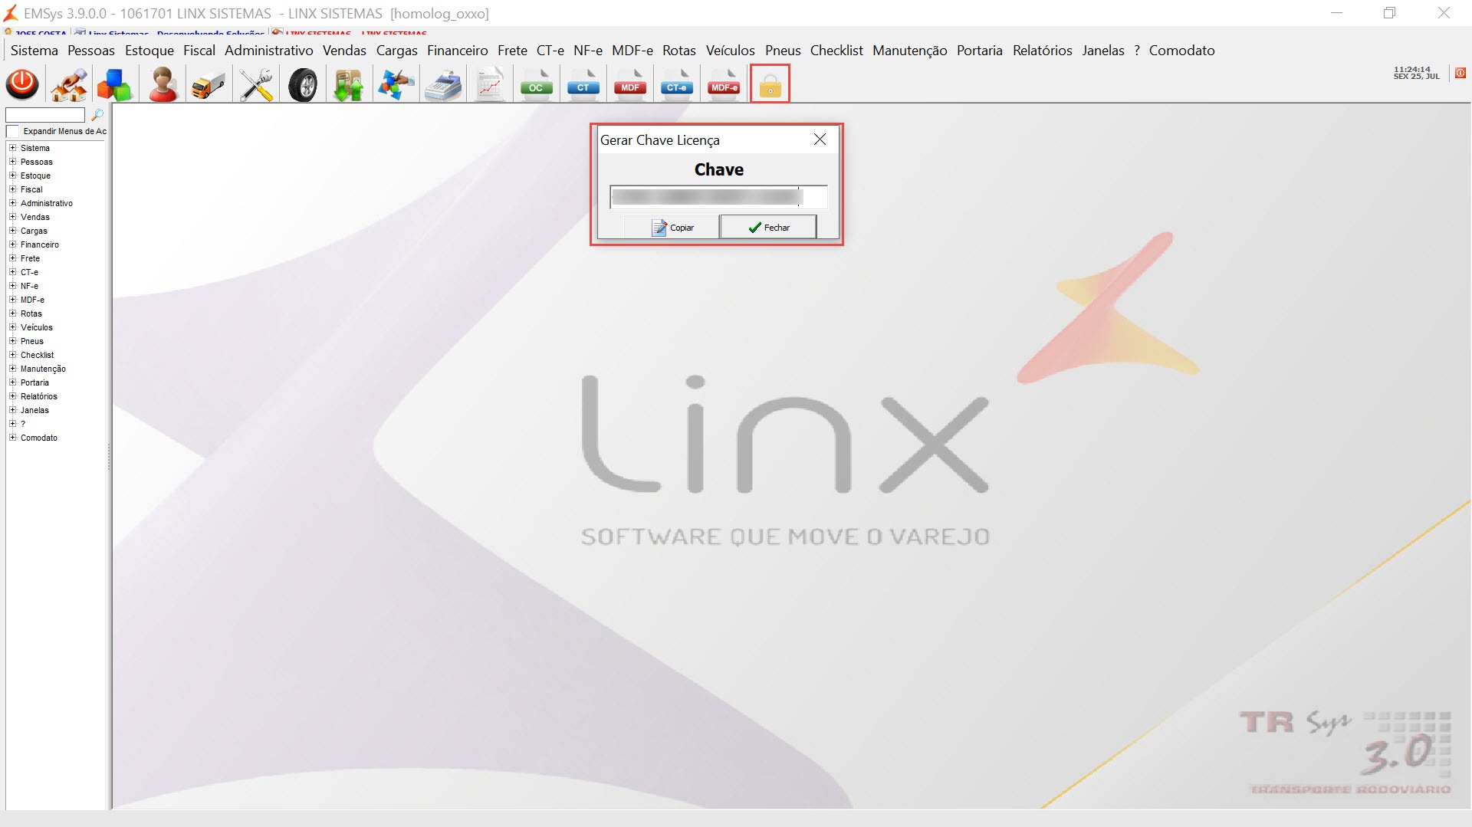Open the Financeiro menu in menu bar
Image resolution: width=1472 pixels, height=827 pixels.
458,51
